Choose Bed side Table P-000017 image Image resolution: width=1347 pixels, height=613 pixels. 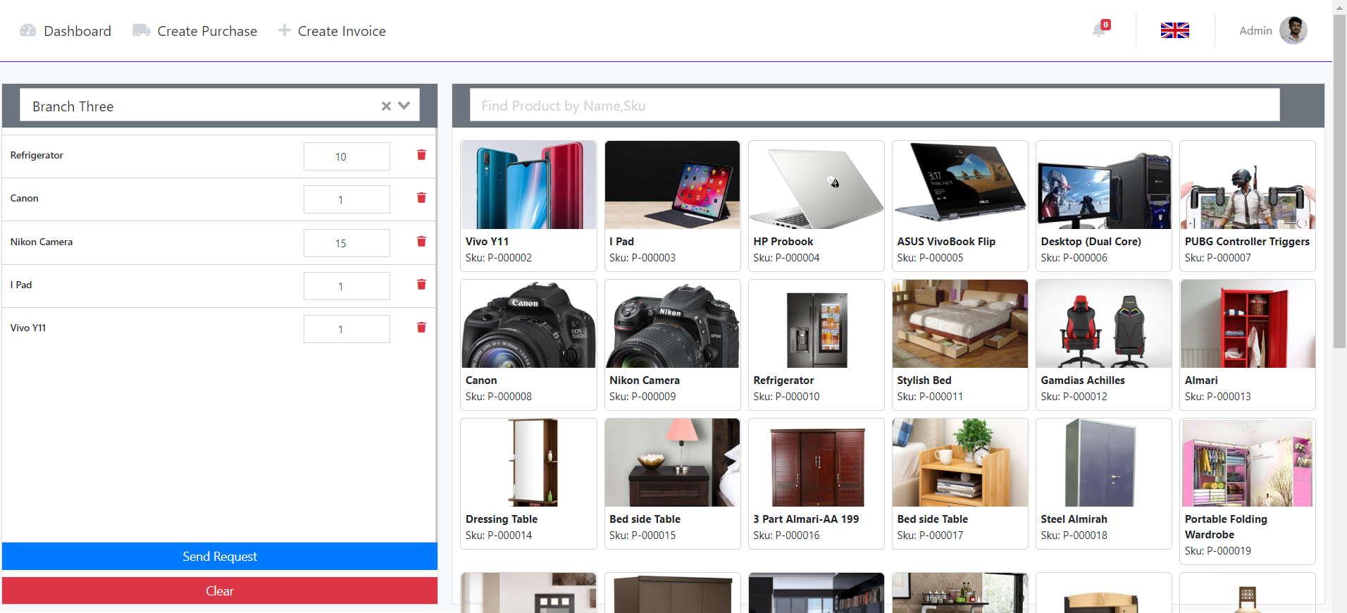tap(960, 462)
